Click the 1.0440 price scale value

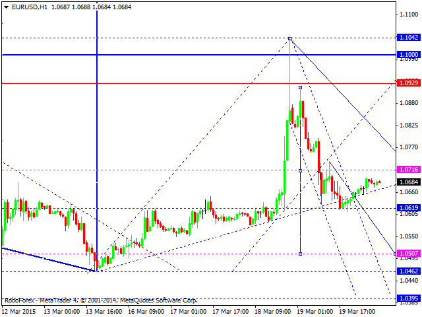[x=409, y=281]
